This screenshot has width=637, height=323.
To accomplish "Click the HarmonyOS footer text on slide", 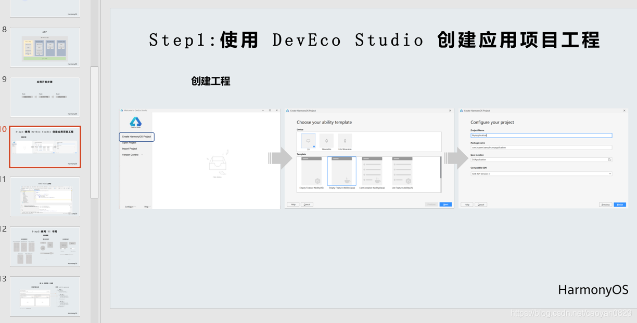I will click(x=593, y=290).
